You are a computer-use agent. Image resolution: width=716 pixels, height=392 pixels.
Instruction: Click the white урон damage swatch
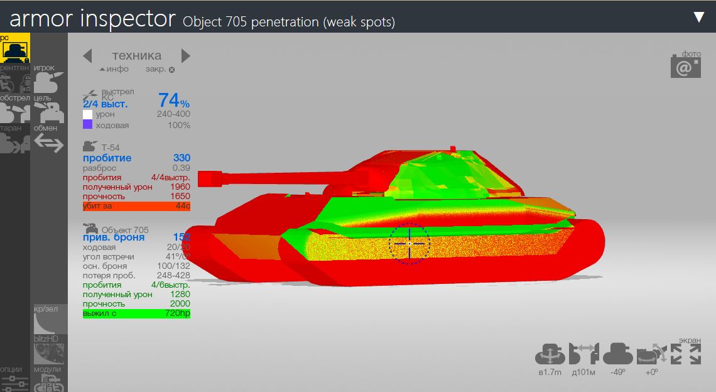tap(87, 114)
